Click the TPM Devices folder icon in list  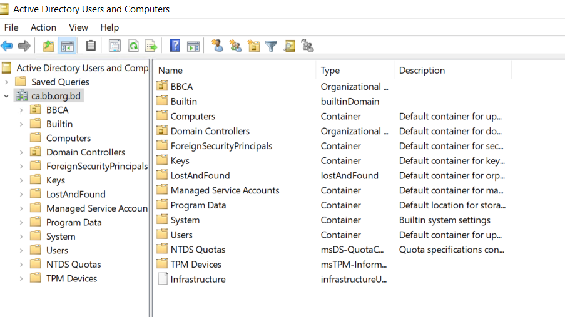162,264
